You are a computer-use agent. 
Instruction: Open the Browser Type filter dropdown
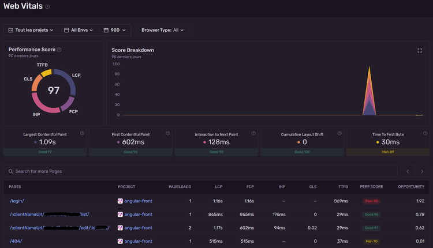click(x=163, y=30)
